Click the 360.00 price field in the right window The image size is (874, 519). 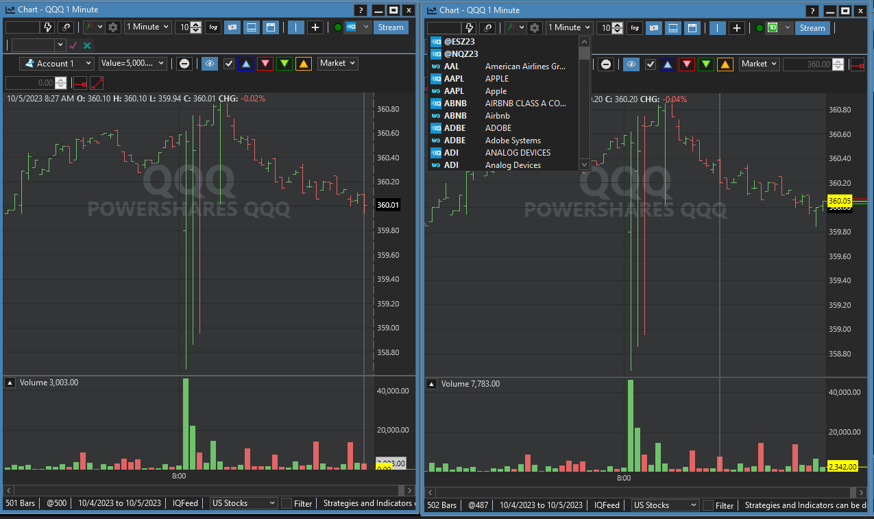pyautogui.click(x=809, y=64)
